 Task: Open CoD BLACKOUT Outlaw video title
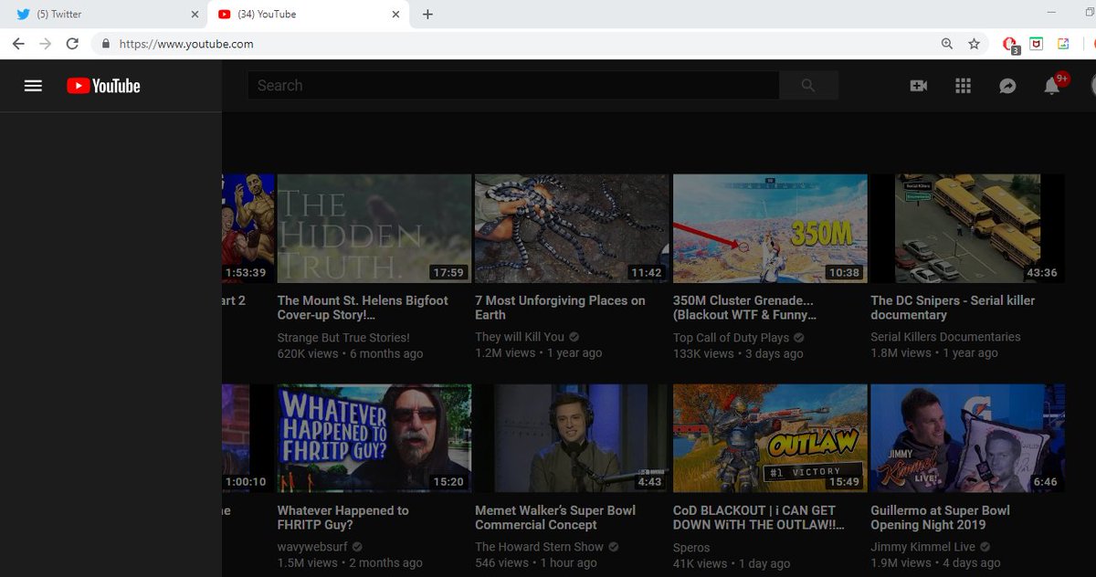759,518
